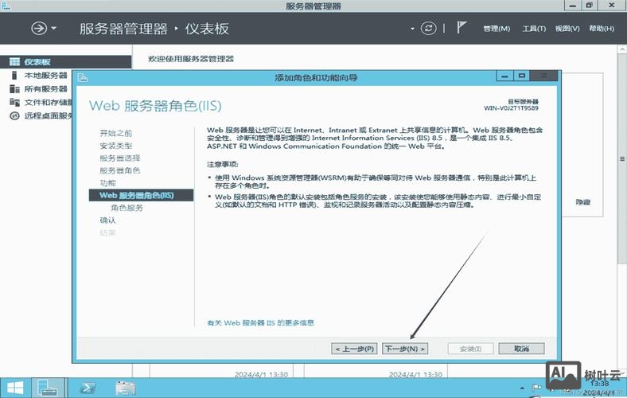Click the remote desktop services icon
Image resolution: width=627 pixels, height=398 pixels.
(x=14, y=116)
